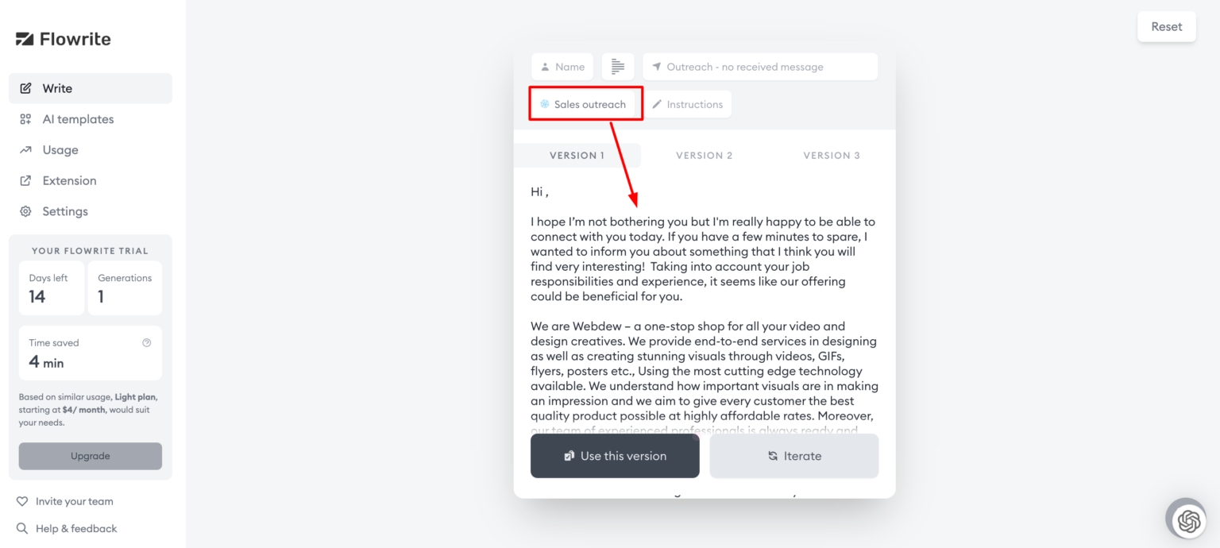Open the text length lines icon
1220x548 pixels.
coord(617,67)
